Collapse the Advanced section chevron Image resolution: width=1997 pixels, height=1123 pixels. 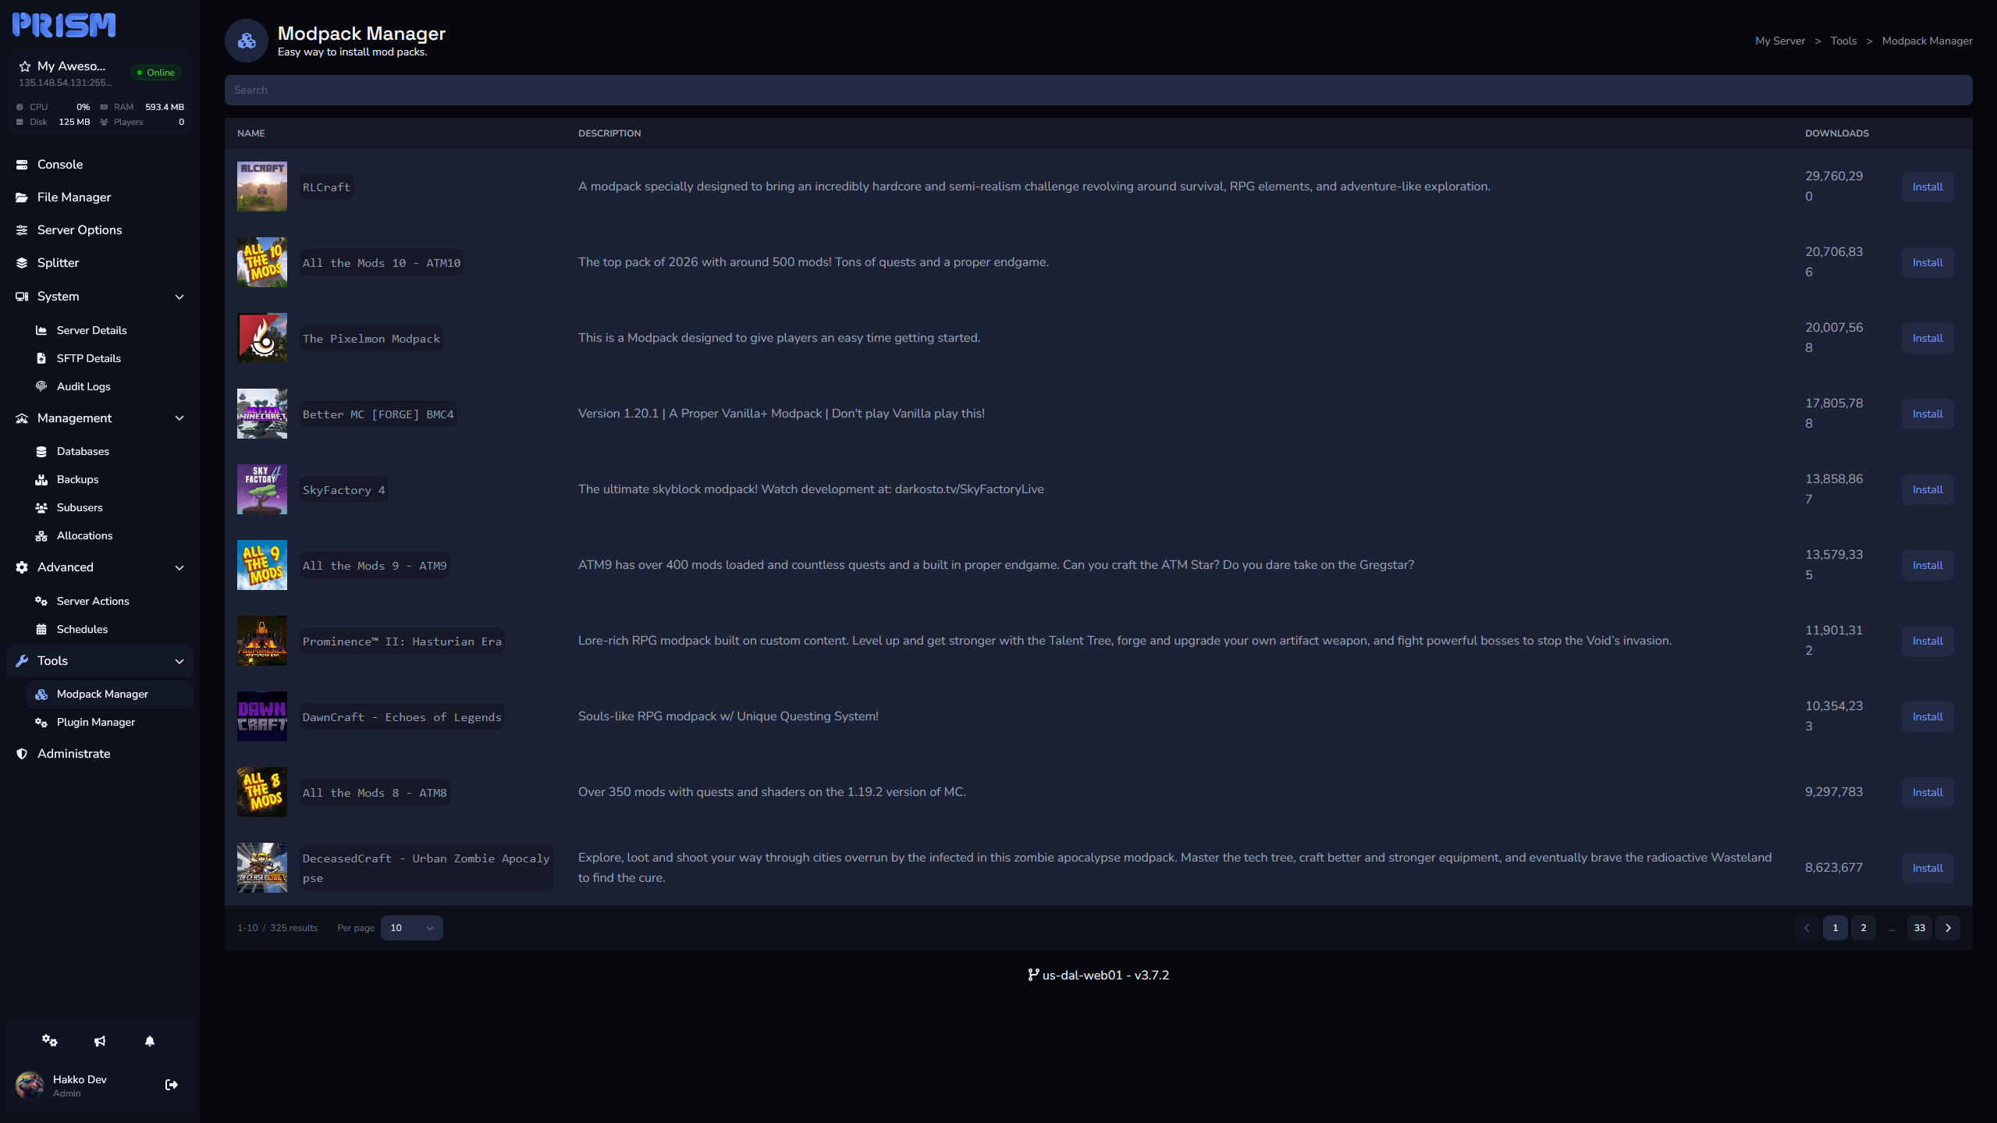point(179,567)
